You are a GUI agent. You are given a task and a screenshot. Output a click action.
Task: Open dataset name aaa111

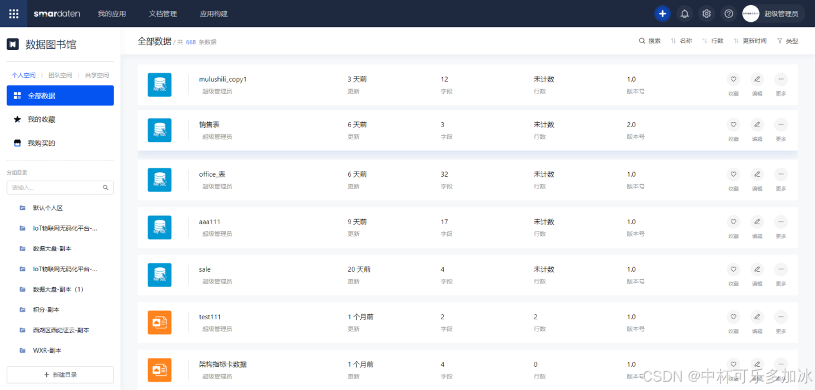click(210, 222)
